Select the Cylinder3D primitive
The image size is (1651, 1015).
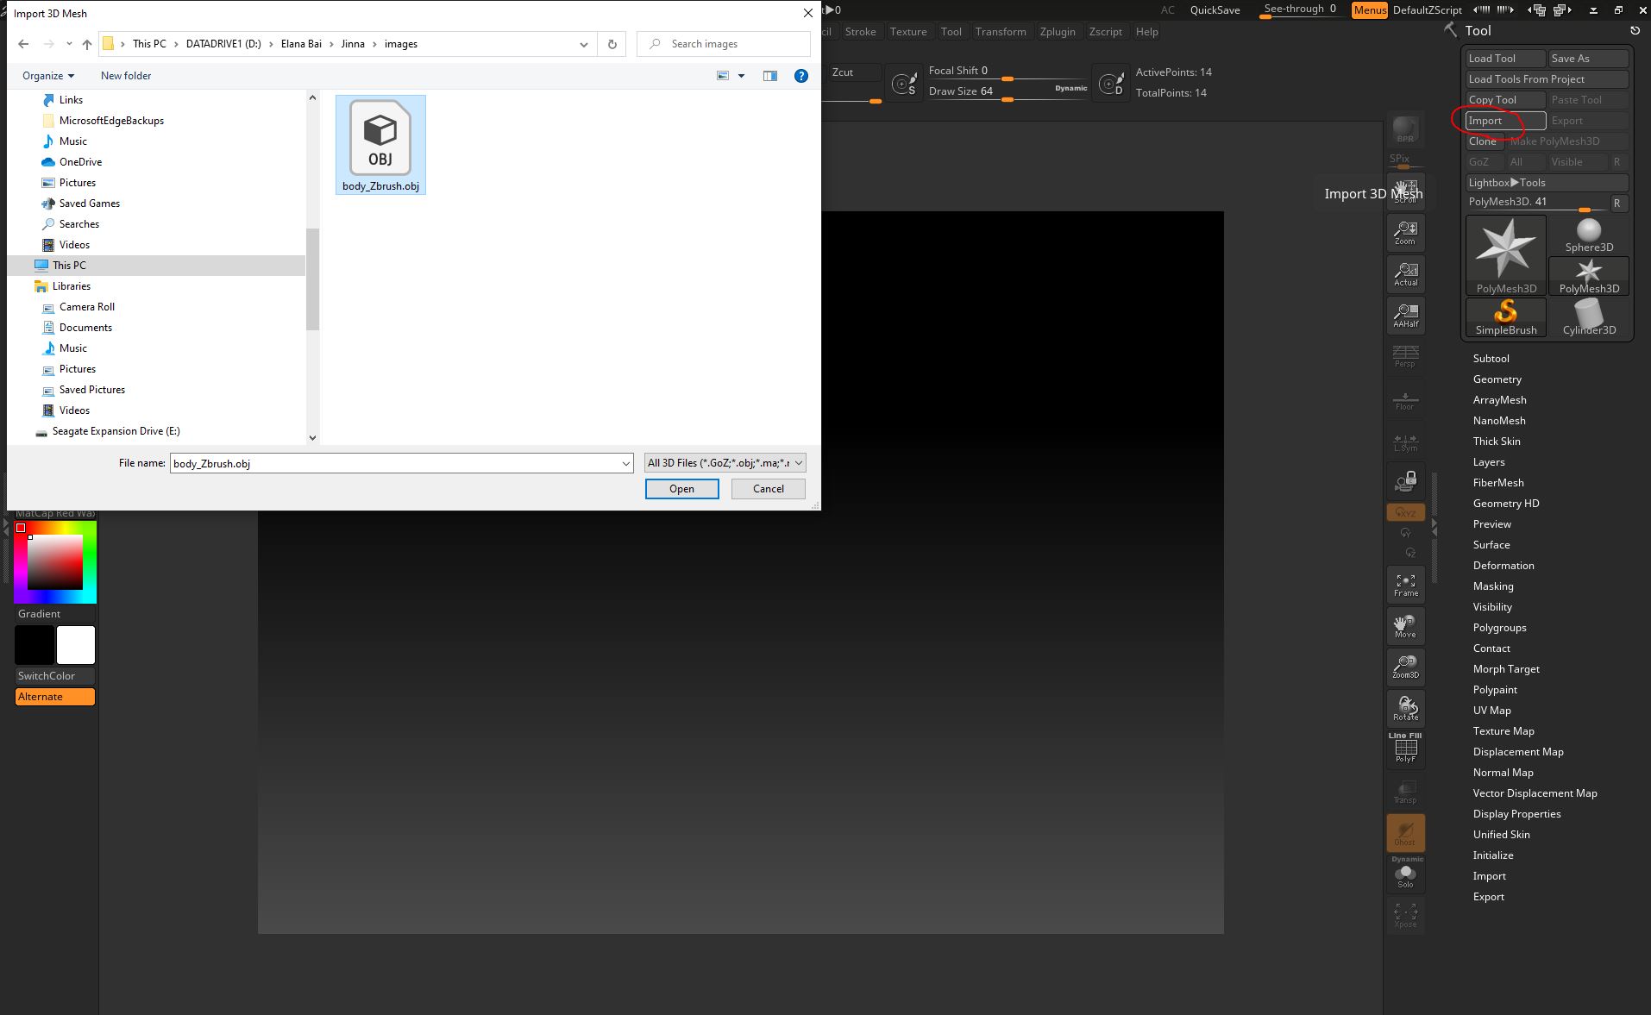1588,316
